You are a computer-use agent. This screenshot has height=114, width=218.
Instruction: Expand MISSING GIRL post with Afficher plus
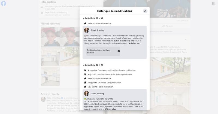[135, 43]
